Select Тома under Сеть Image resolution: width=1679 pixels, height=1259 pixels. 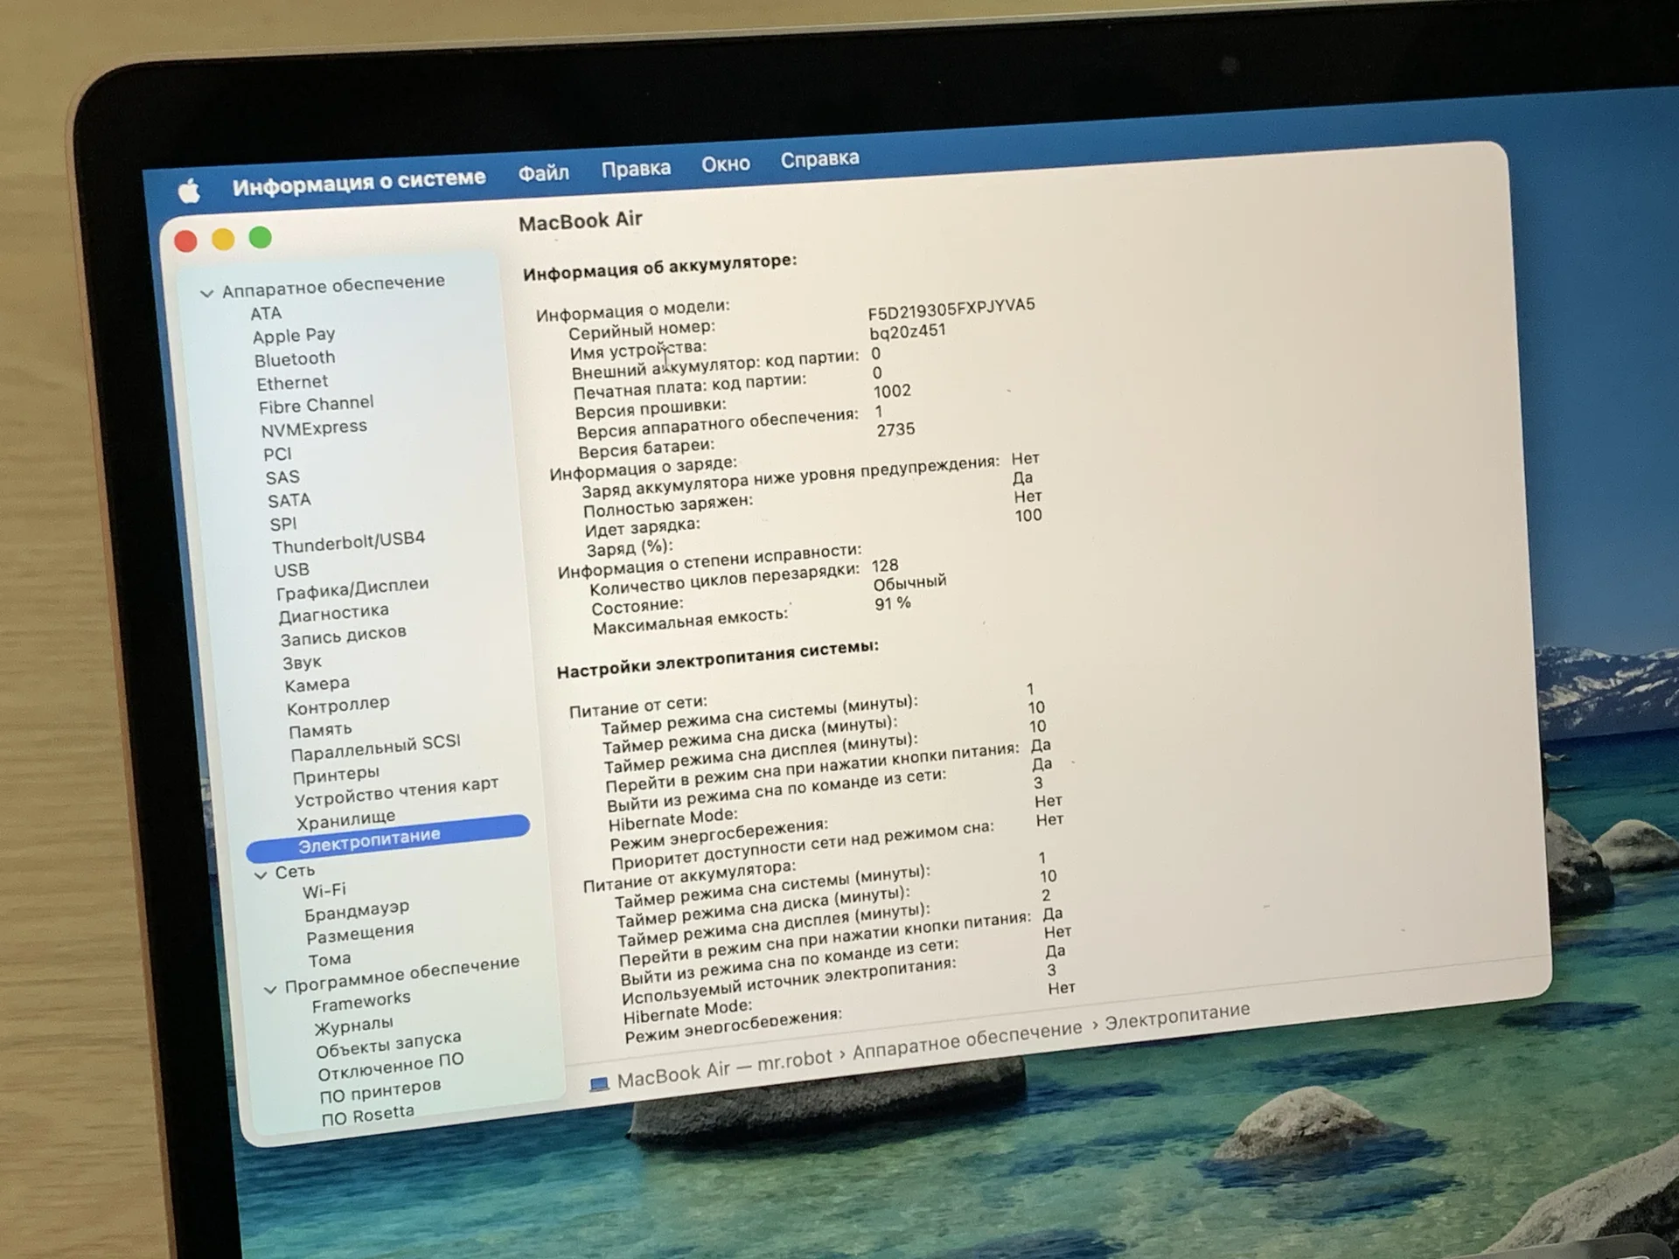point(330,959)
